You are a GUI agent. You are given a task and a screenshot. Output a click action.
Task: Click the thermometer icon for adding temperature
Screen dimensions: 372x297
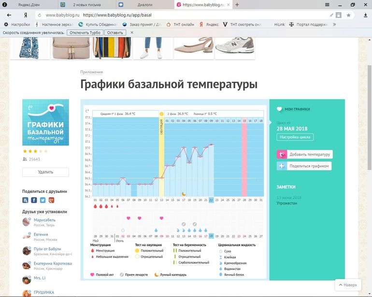coord(282,155)
